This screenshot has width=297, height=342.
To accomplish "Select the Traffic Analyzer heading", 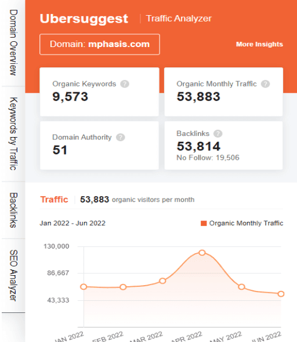I will coord(179,19).
